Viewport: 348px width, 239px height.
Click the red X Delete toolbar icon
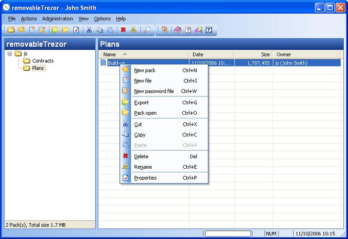tap(123, 29)
